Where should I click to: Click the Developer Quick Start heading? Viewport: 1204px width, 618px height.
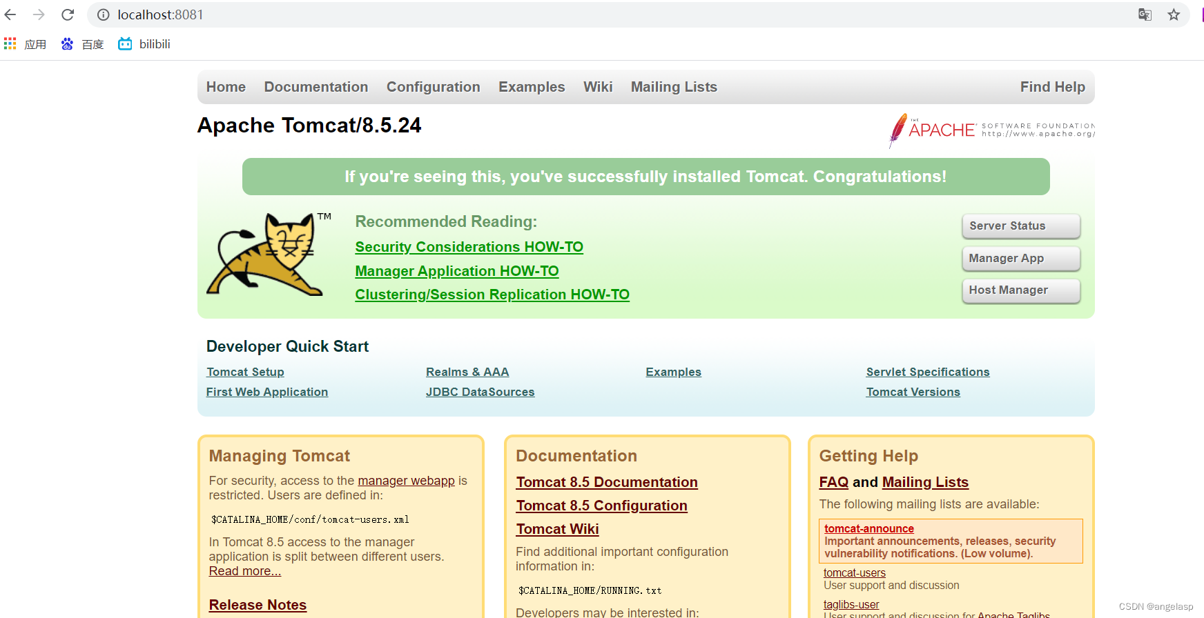click(287, 346)
